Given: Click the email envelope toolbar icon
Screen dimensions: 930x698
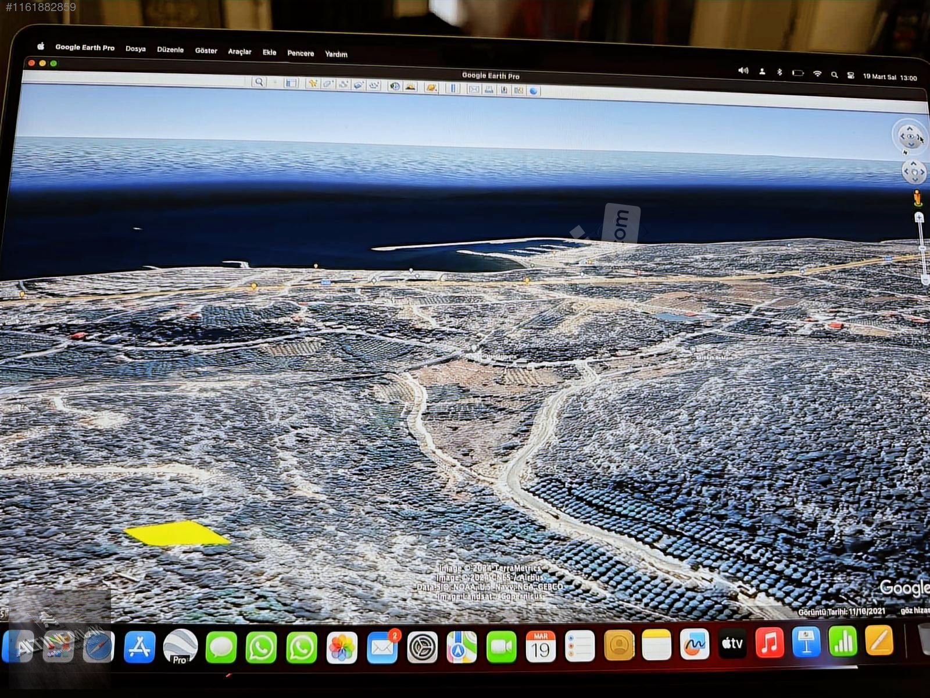Looking at the screenshot, I should 474,89.
